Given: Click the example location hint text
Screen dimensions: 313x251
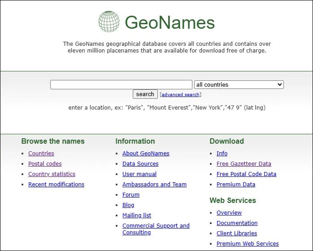Looking at the screenshot, I should (167, 108).
